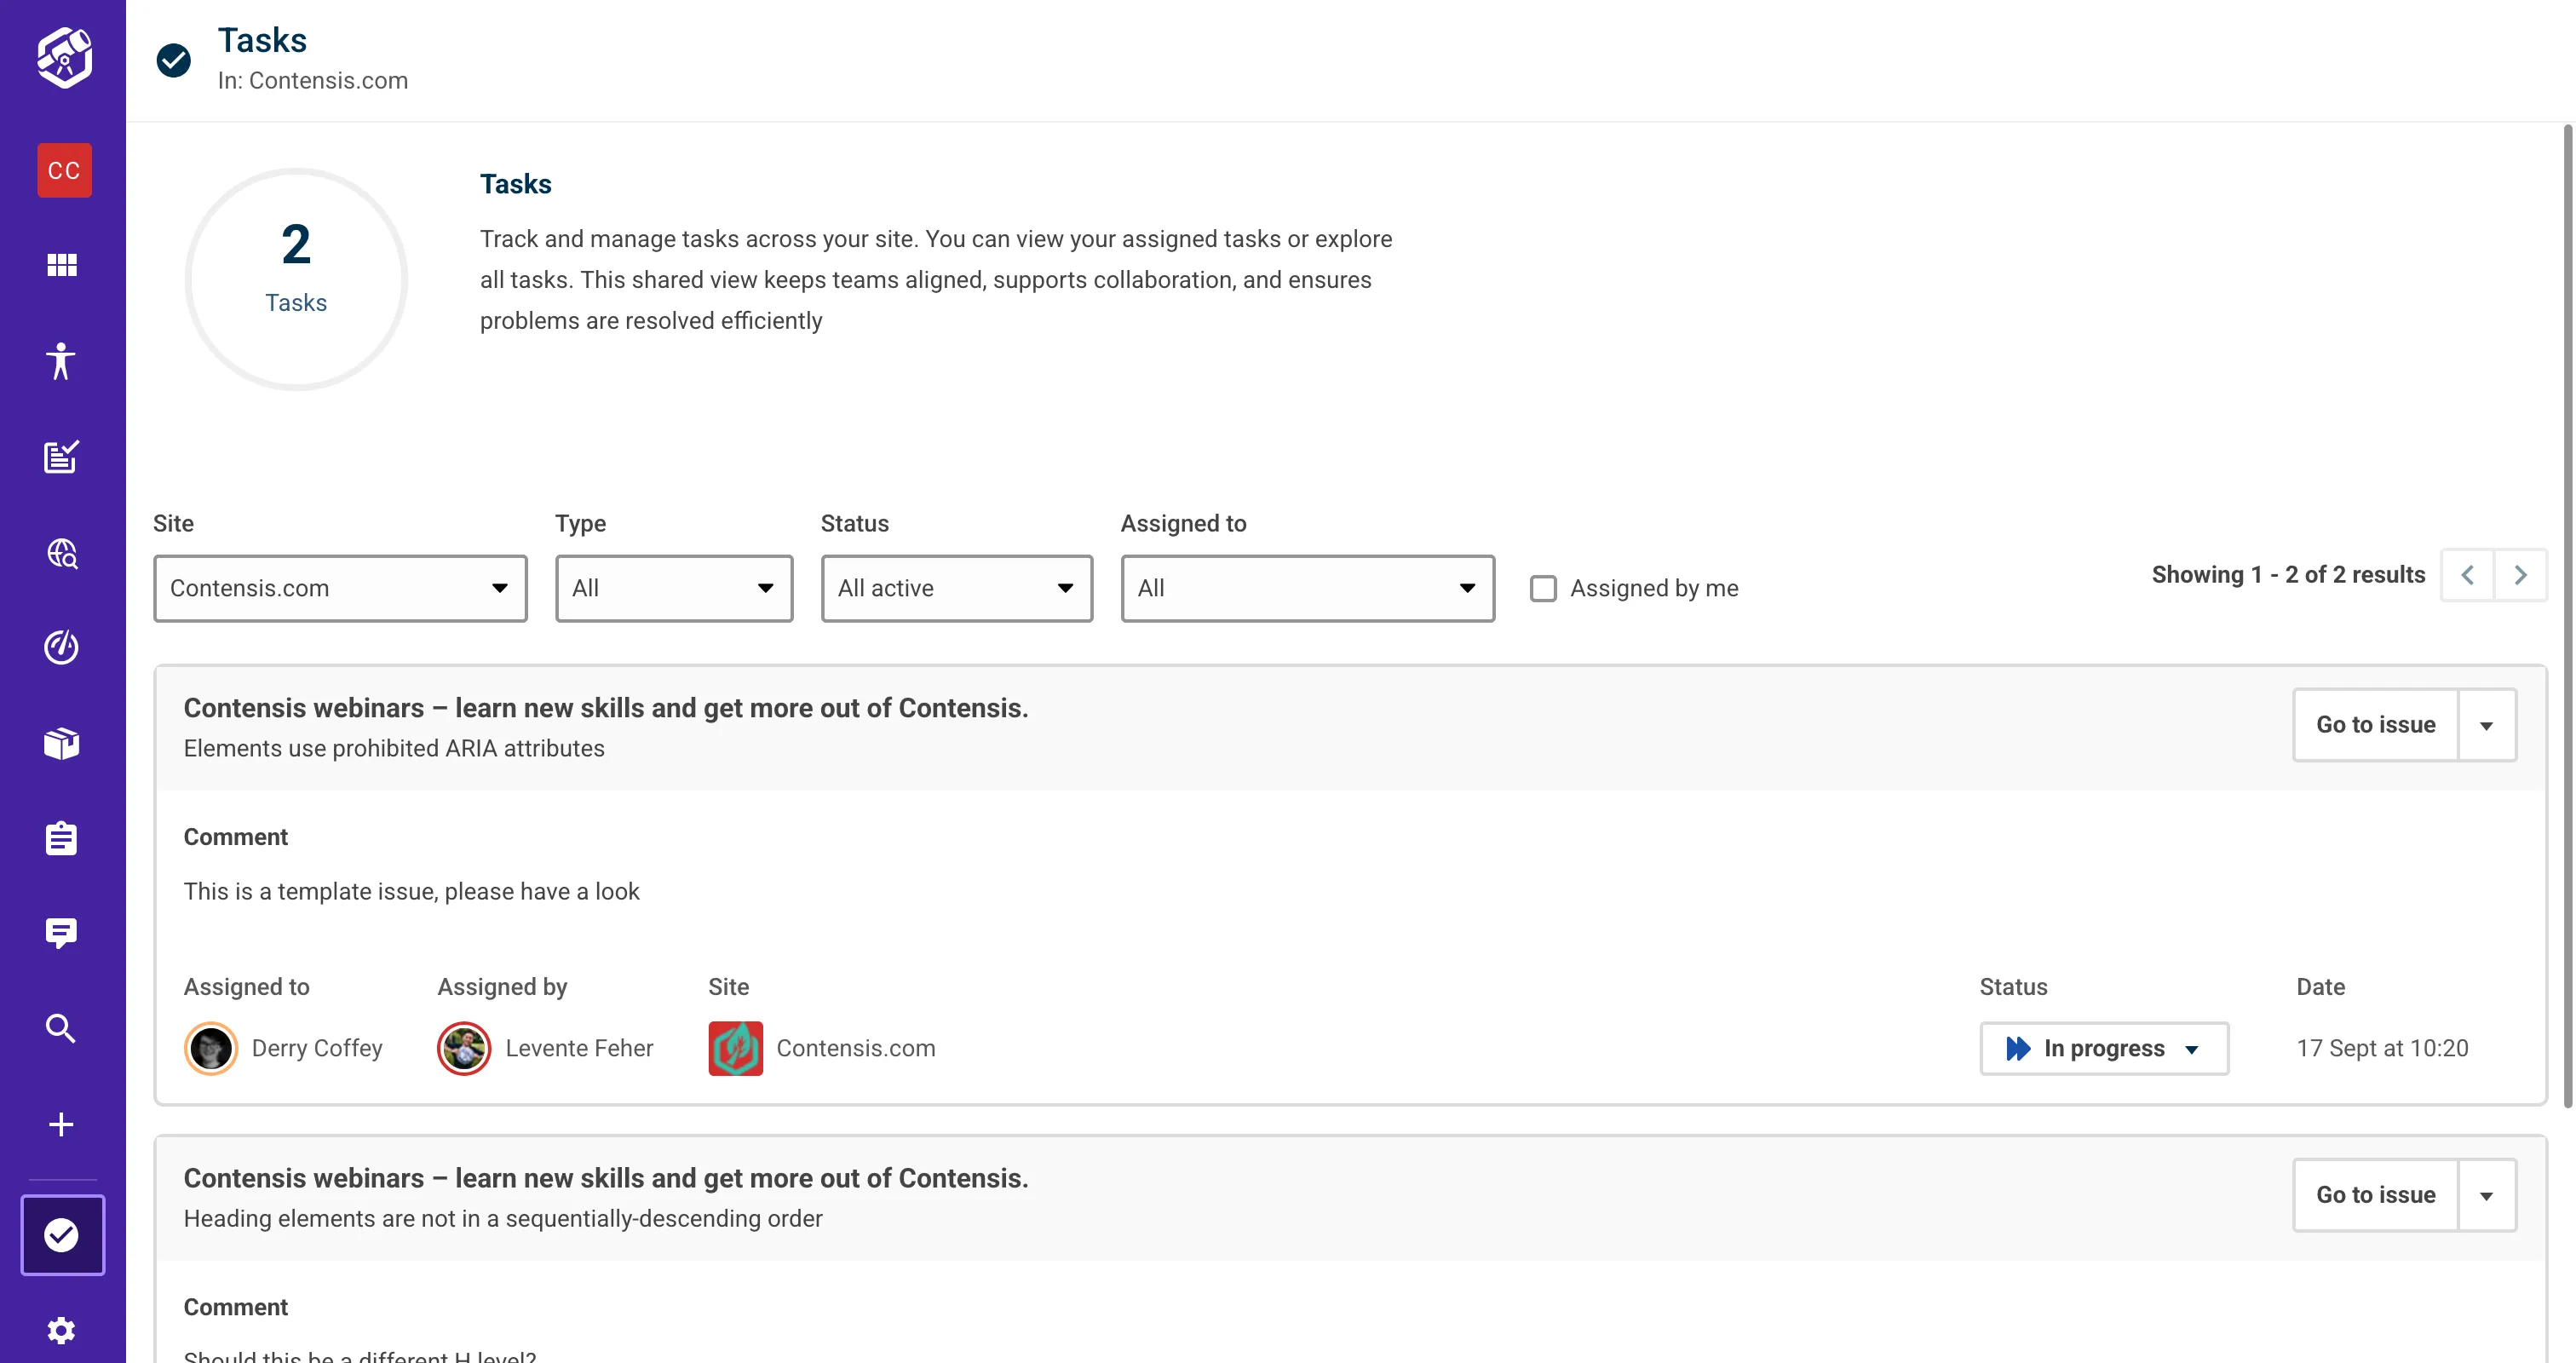The width and height of the screenshot is (2576, 1363).
Task: Click the date '17 Sept at 10:20'
Action: [x=2383, y=1048]
